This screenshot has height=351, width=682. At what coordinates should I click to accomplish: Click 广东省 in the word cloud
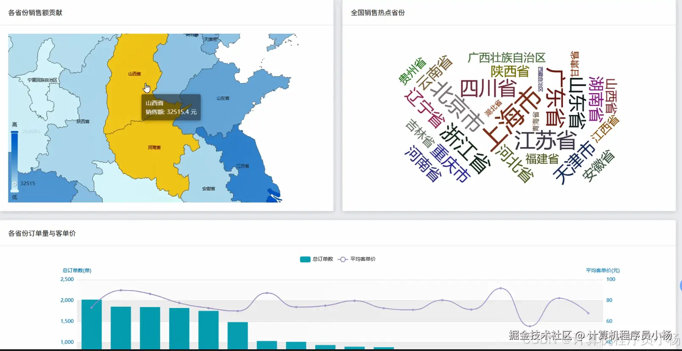pos(555,97)
